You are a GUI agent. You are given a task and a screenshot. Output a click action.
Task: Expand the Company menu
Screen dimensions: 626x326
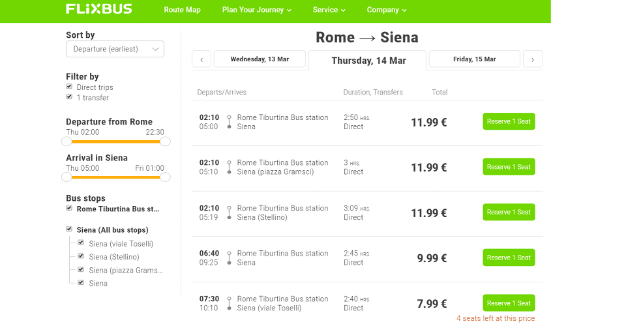pos(387,10)
